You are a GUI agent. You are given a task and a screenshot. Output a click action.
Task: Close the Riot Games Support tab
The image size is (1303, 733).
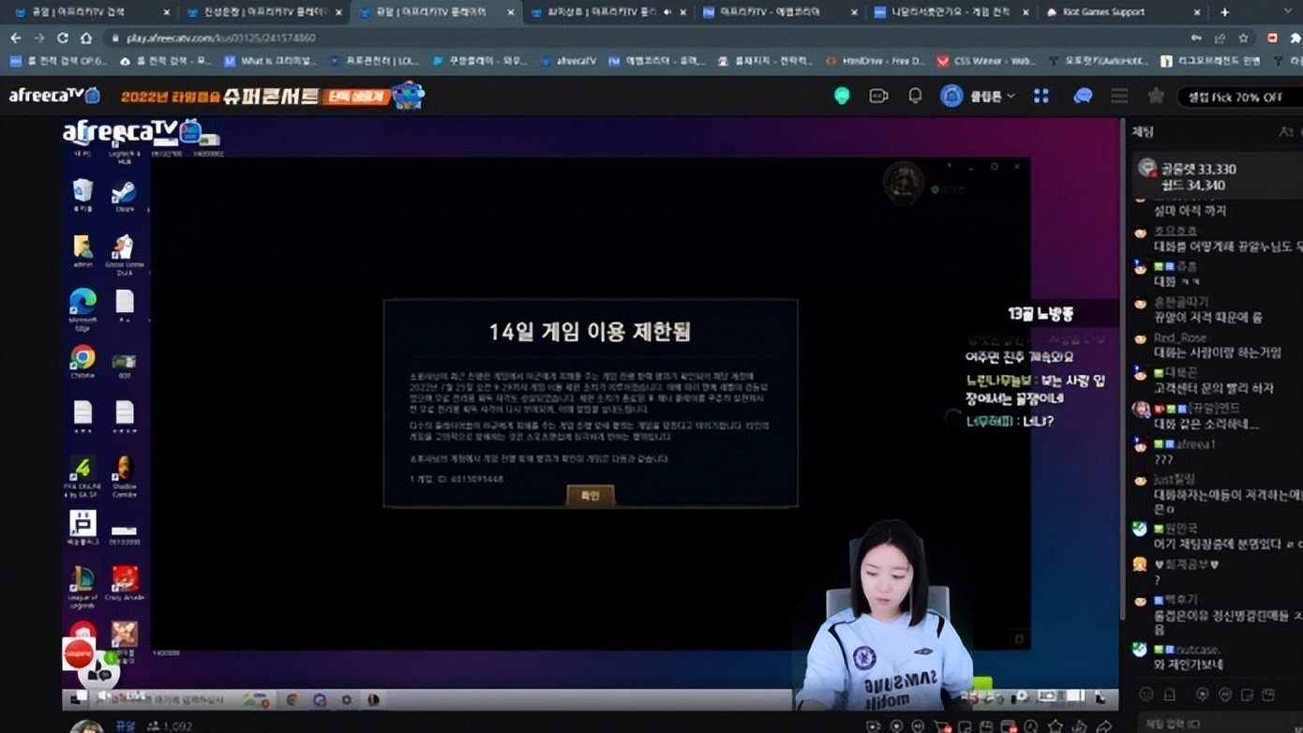click(x=1197, y=12)
